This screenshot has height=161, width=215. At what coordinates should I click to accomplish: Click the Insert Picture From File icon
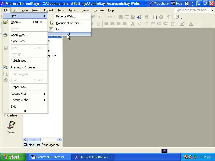coord(133,17)
